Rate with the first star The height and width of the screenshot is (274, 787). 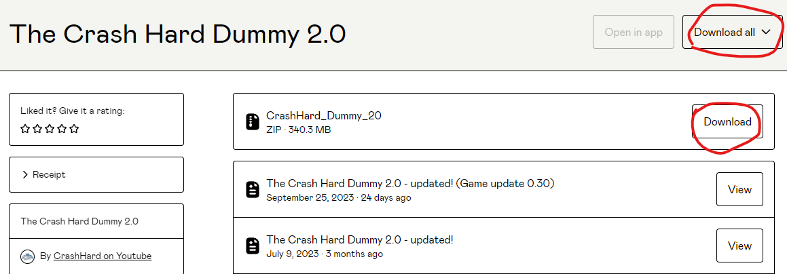pos(25,128)
